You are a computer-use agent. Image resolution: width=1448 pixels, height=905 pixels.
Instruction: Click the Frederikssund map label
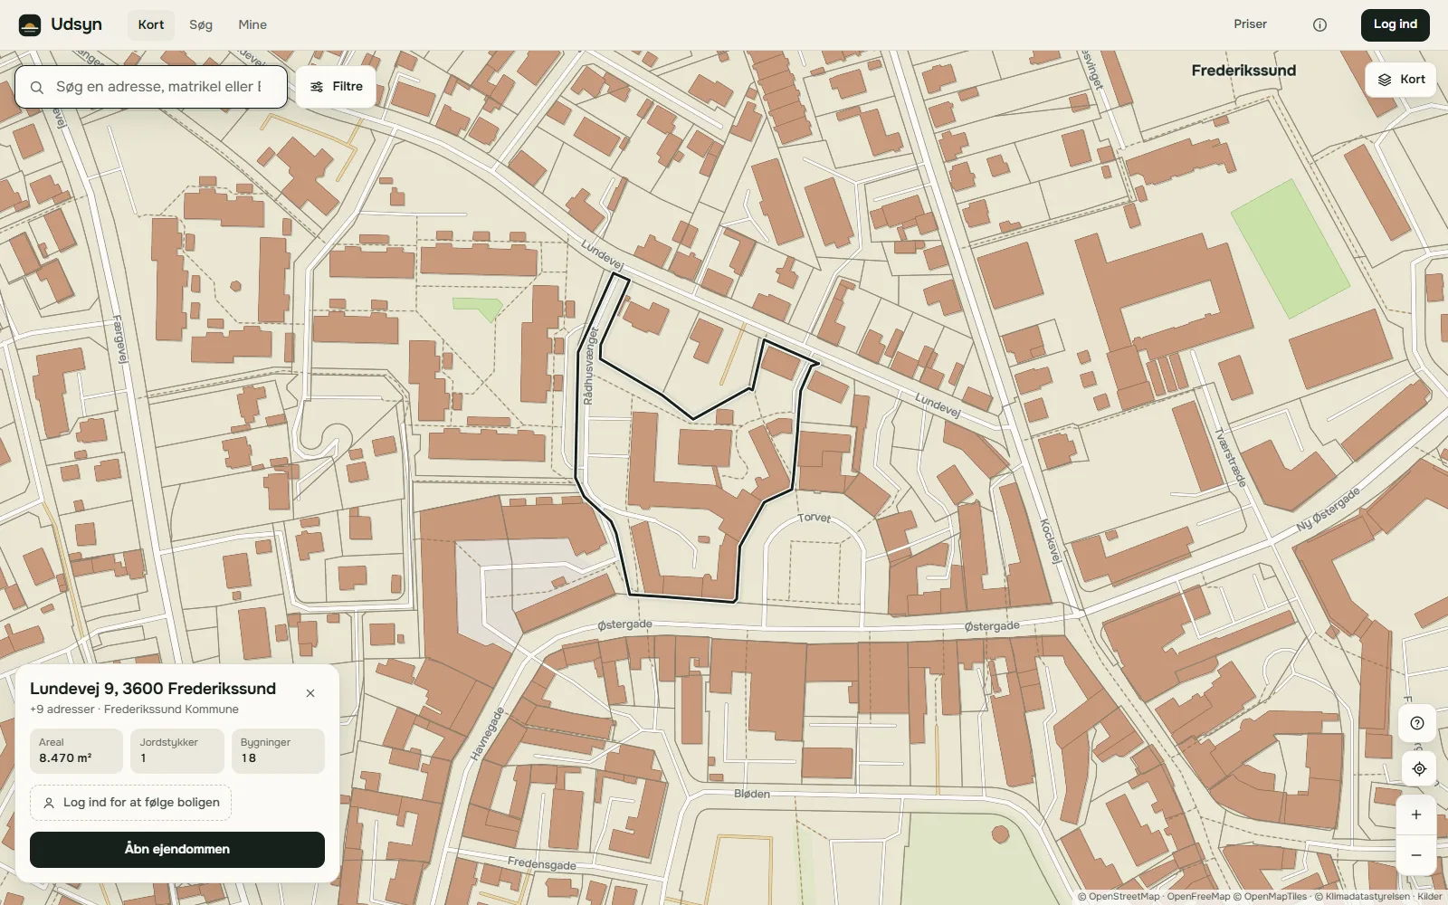(x=1243, y=71)
